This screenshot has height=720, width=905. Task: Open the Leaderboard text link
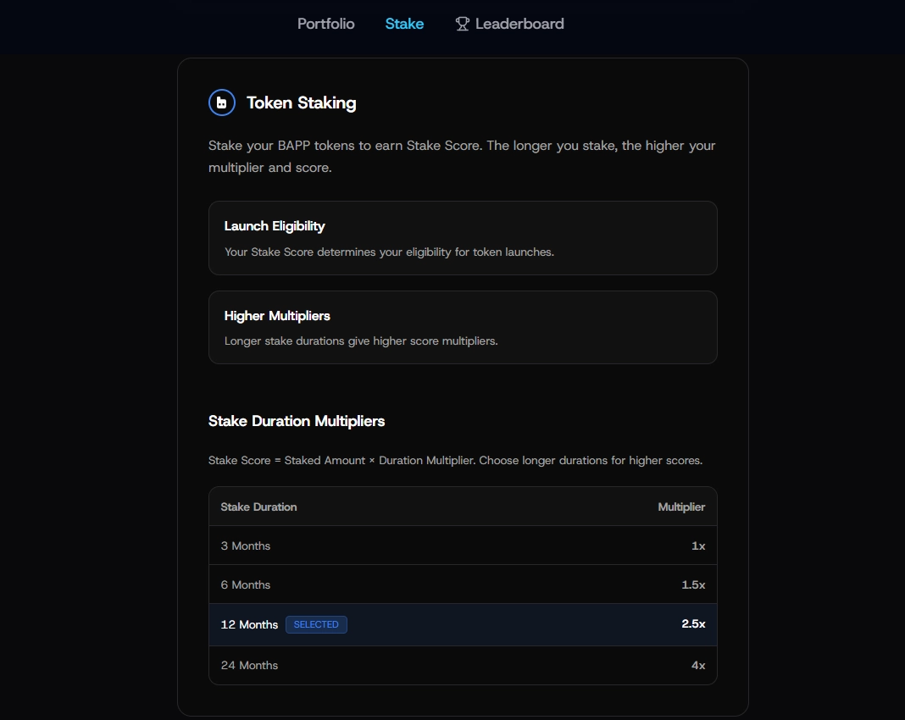[519, 24]
